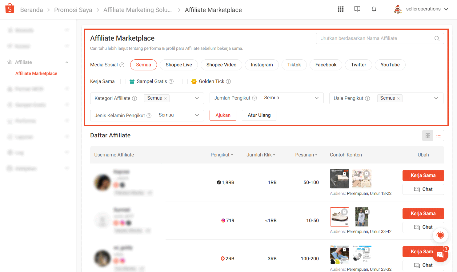
Task: Open the learning hub book icon
Action: [x=357, y=9]
